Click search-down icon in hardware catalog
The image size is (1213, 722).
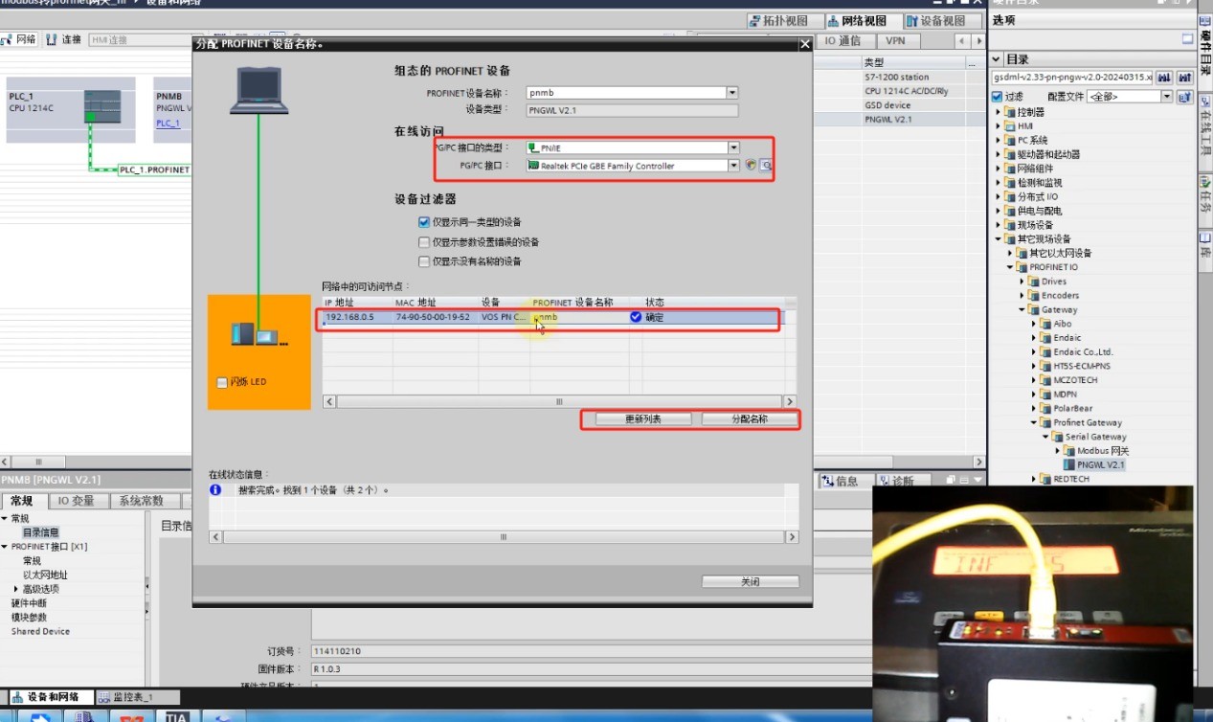tap(1164, 77)
